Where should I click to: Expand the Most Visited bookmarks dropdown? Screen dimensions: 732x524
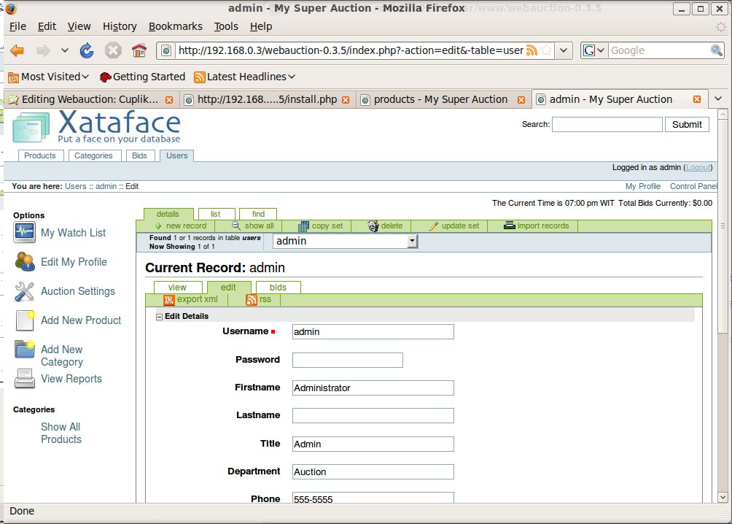pyautogui.click(x=85, y=77)
